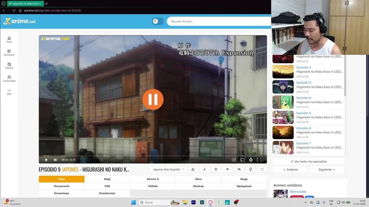Go to the Anterior episode
The image size is (369, 207).
click(291, 170)
